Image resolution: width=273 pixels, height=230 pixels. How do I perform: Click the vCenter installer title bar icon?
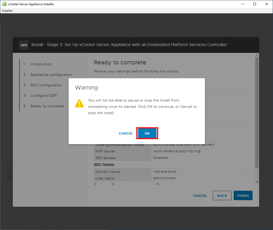(4, 4)
